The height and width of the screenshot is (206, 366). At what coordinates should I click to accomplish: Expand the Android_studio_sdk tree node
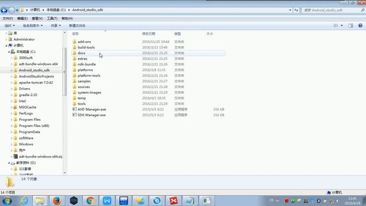pyautogui.click(x=11, y=70)
